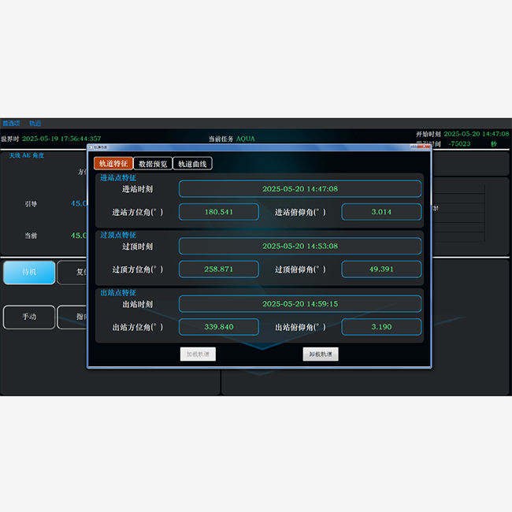Image resolution: width=512 pixels, height=512 pixels.
Task: Click the 过顶时刻 field 2025-05-20 14:53:08
Action: pos(300,247)
